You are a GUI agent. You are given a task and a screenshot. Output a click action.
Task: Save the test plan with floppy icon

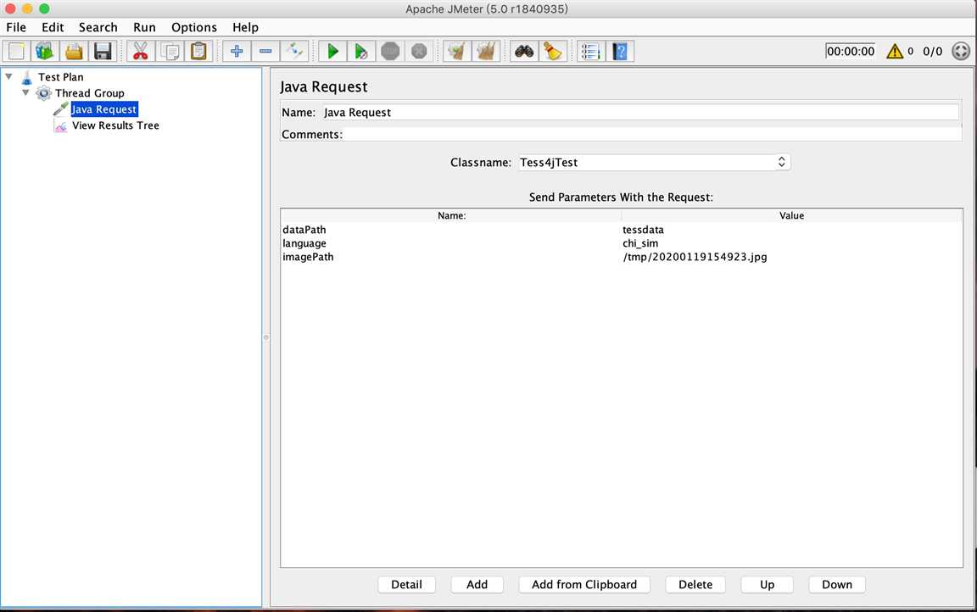coord(103,51)
